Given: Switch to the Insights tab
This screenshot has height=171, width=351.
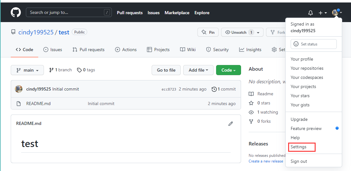Looking at the screenshot, I should coord(250,50).
